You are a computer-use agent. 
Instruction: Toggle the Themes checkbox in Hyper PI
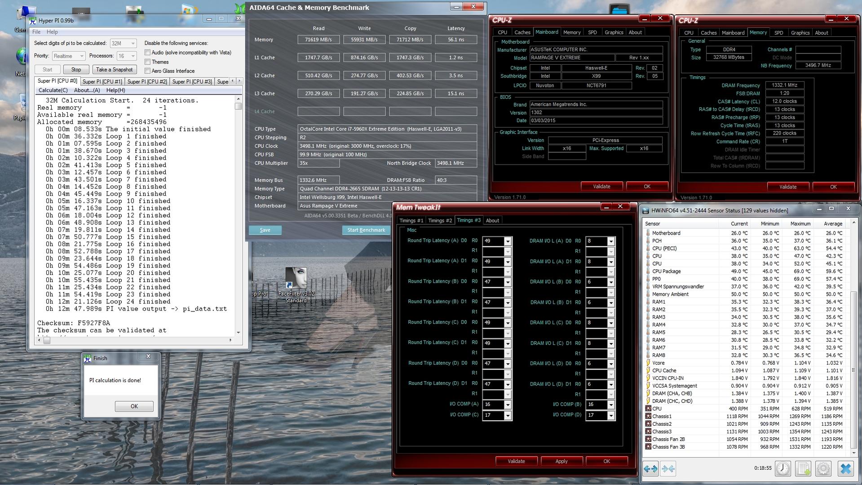click(x=147, y=62)
